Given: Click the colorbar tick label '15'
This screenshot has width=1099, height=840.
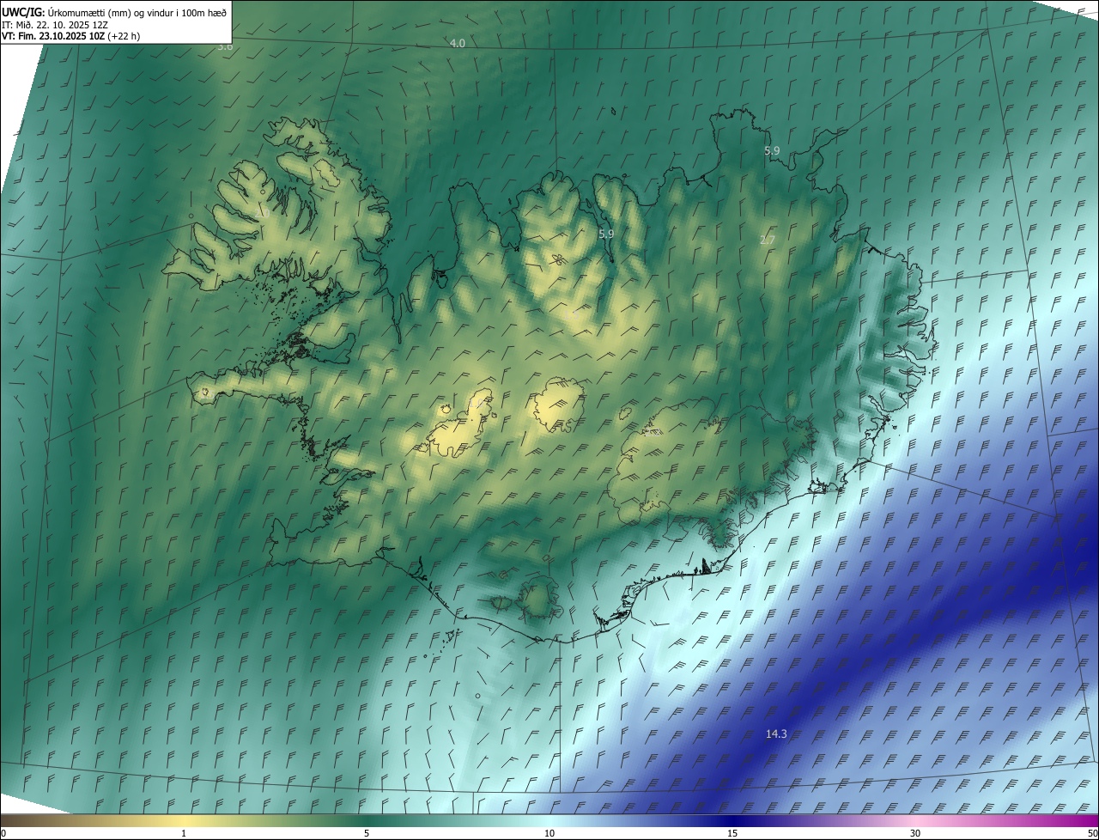Looking at the screenshot, I should click(x=732, y=833).
